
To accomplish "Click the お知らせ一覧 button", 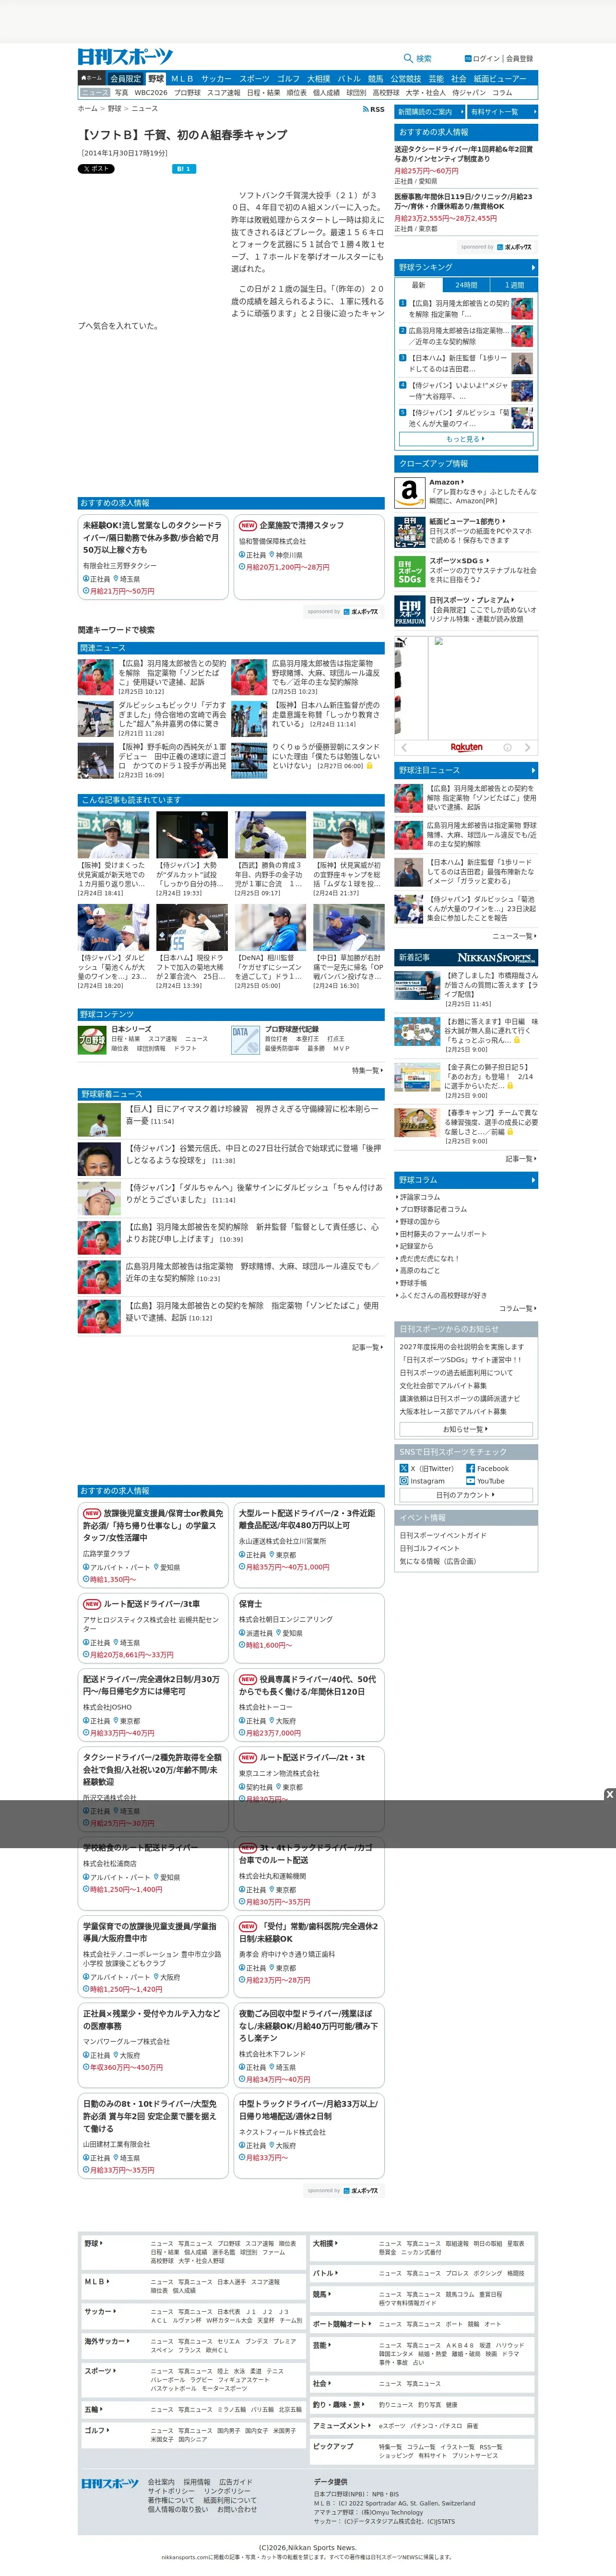I will tap(466, 1429).
